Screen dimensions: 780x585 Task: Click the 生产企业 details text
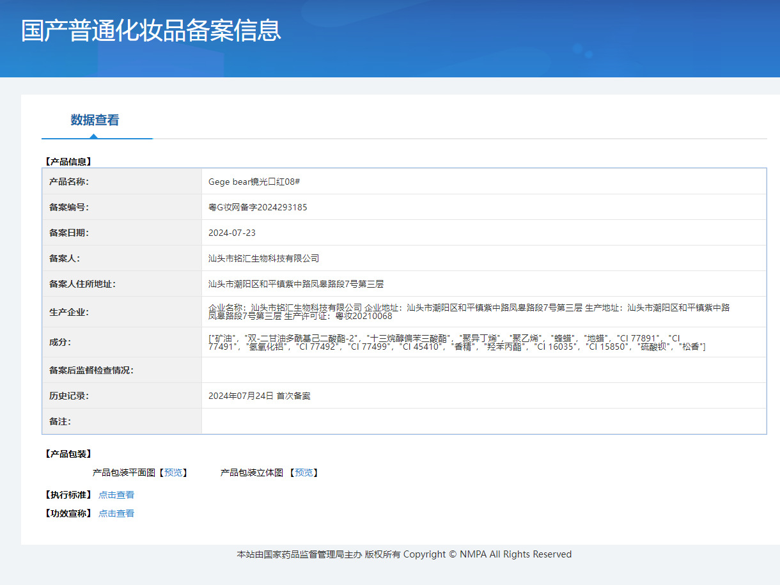coord(469,312)
